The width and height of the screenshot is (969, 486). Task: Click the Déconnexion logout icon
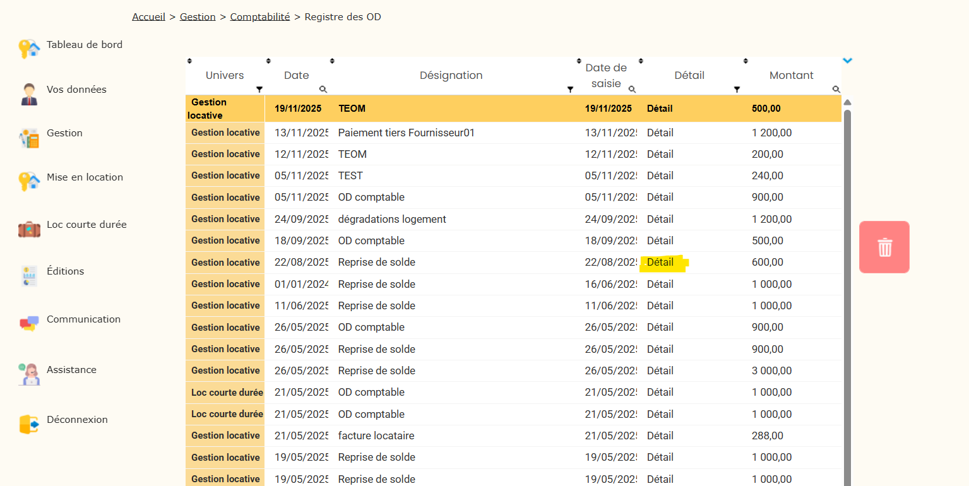pos(29,424)
